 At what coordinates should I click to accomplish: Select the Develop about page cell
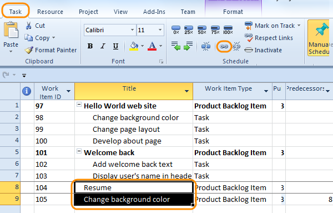(134, 141)
